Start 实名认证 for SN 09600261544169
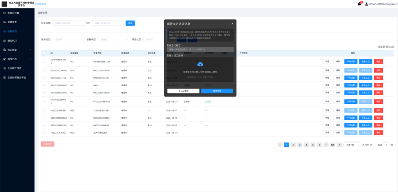Viewport: 398px width, 192px height. [x=366, y=125]
